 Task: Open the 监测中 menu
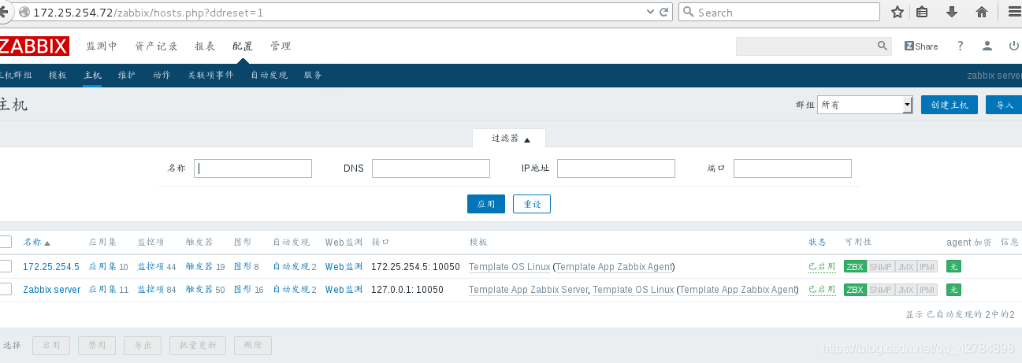click(102, 46)
